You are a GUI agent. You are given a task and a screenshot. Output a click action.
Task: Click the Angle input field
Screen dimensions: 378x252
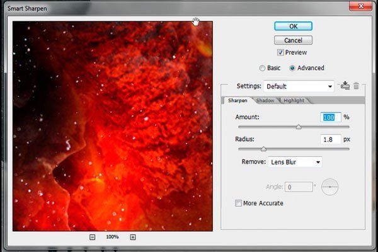click(299, 187)
